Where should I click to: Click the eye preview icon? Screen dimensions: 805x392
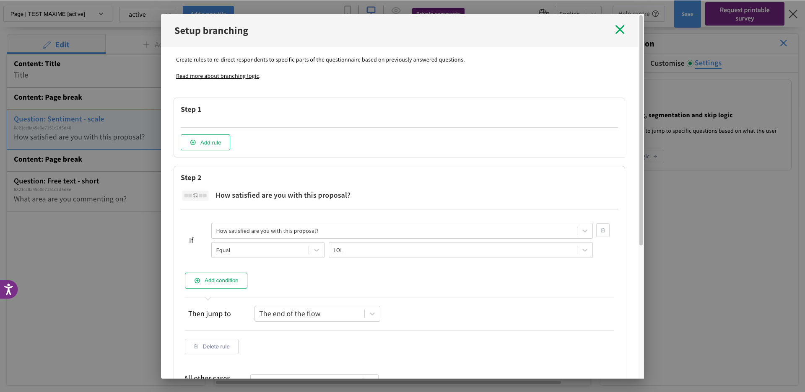pyautogui.click(x=396, y=10)
